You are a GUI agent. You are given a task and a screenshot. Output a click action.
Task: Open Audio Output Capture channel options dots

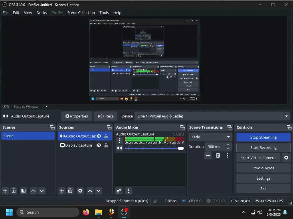[x=120, y=140]
